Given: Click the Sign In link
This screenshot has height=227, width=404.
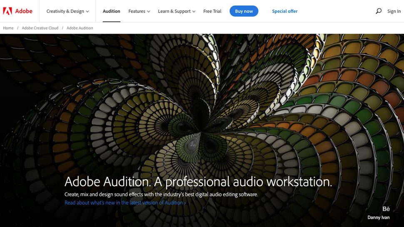Looking at the screenshot, I should click(x=394, y=11).
